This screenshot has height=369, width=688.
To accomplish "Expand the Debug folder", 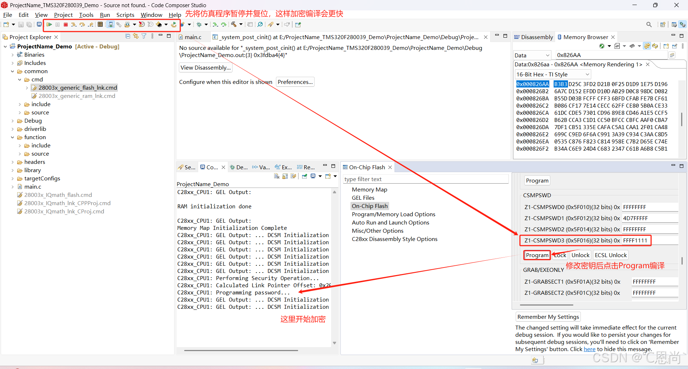I will (13, 121).
